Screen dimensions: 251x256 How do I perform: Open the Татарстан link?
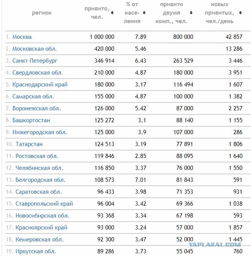click(x=29, y=144)
